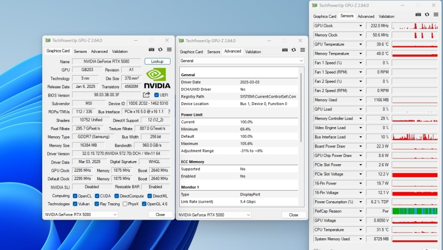Open the General category dropdown in Advanced window

pos(241,60)
